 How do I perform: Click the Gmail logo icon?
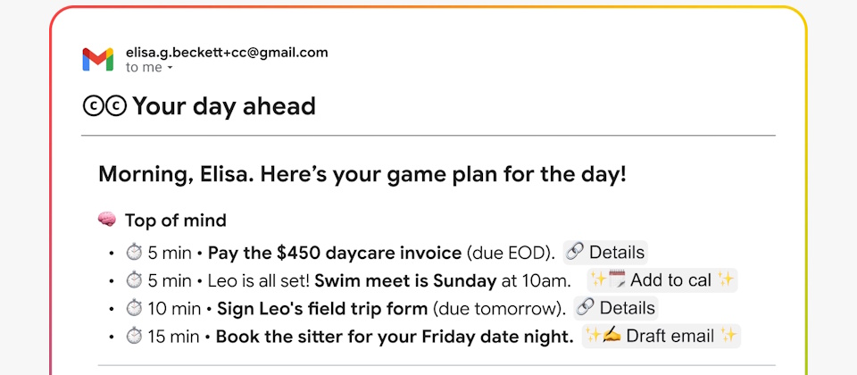pos(98,60)
